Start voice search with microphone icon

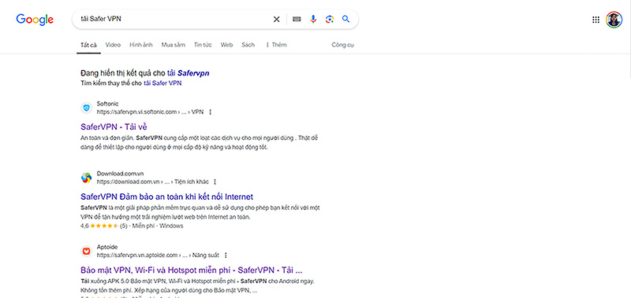(313, 19)
